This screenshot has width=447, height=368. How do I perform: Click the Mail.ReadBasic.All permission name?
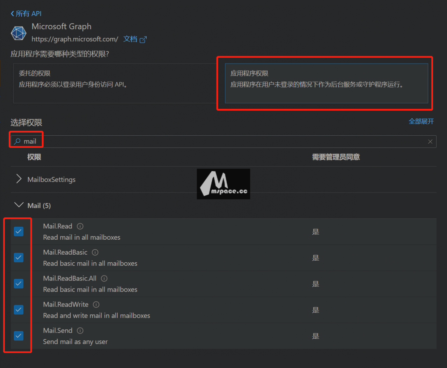[x=70, y=278]
